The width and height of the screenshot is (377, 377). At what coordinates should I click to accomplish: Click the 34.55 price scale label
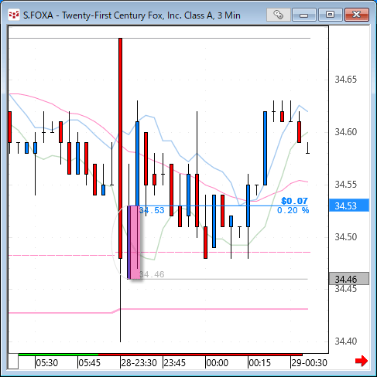click(x=346, y=185)
